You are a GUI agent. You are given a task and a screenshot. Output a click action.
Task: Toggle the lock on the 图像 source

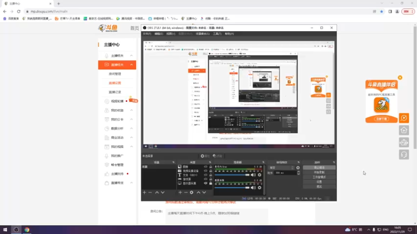(211, 167)
